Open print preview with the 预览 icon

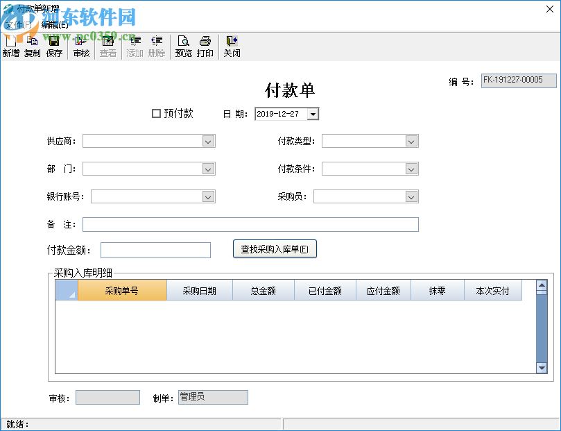(183, 45)
